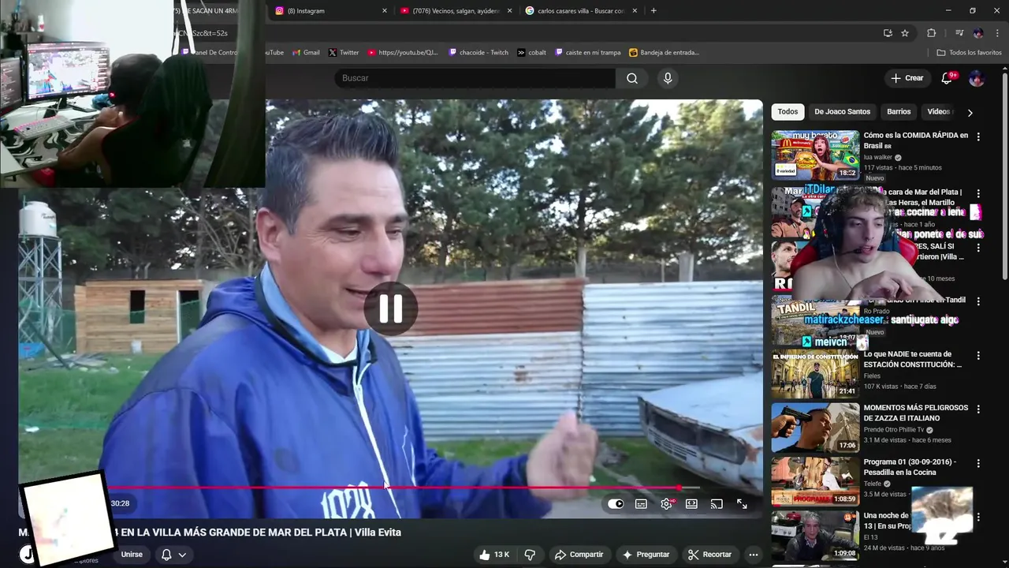
Task: Cast the video to a device
Action: [x=717, y=504]
